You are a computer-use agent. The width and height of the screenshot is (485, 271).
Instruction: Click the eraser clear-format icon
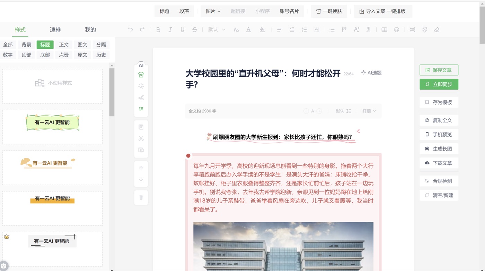[436, 30]
